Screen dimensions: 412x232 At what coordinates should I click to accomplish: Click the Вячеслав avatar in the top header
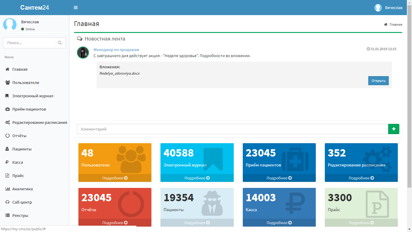[x=378, y=8]
